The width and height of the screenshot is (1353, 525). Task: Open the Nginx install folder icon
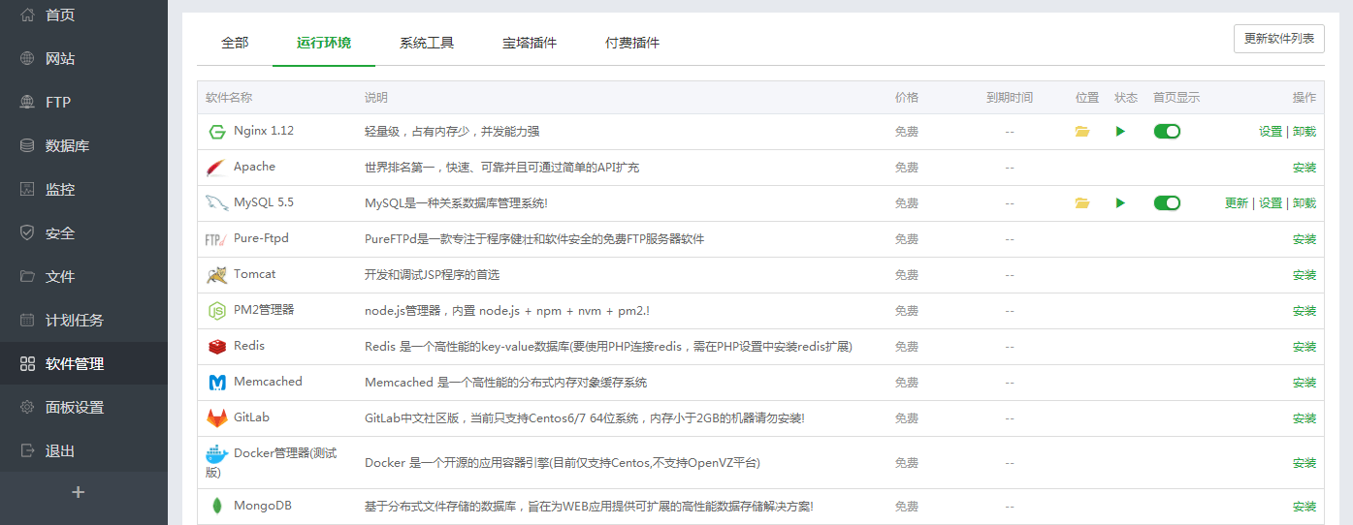1082,132
